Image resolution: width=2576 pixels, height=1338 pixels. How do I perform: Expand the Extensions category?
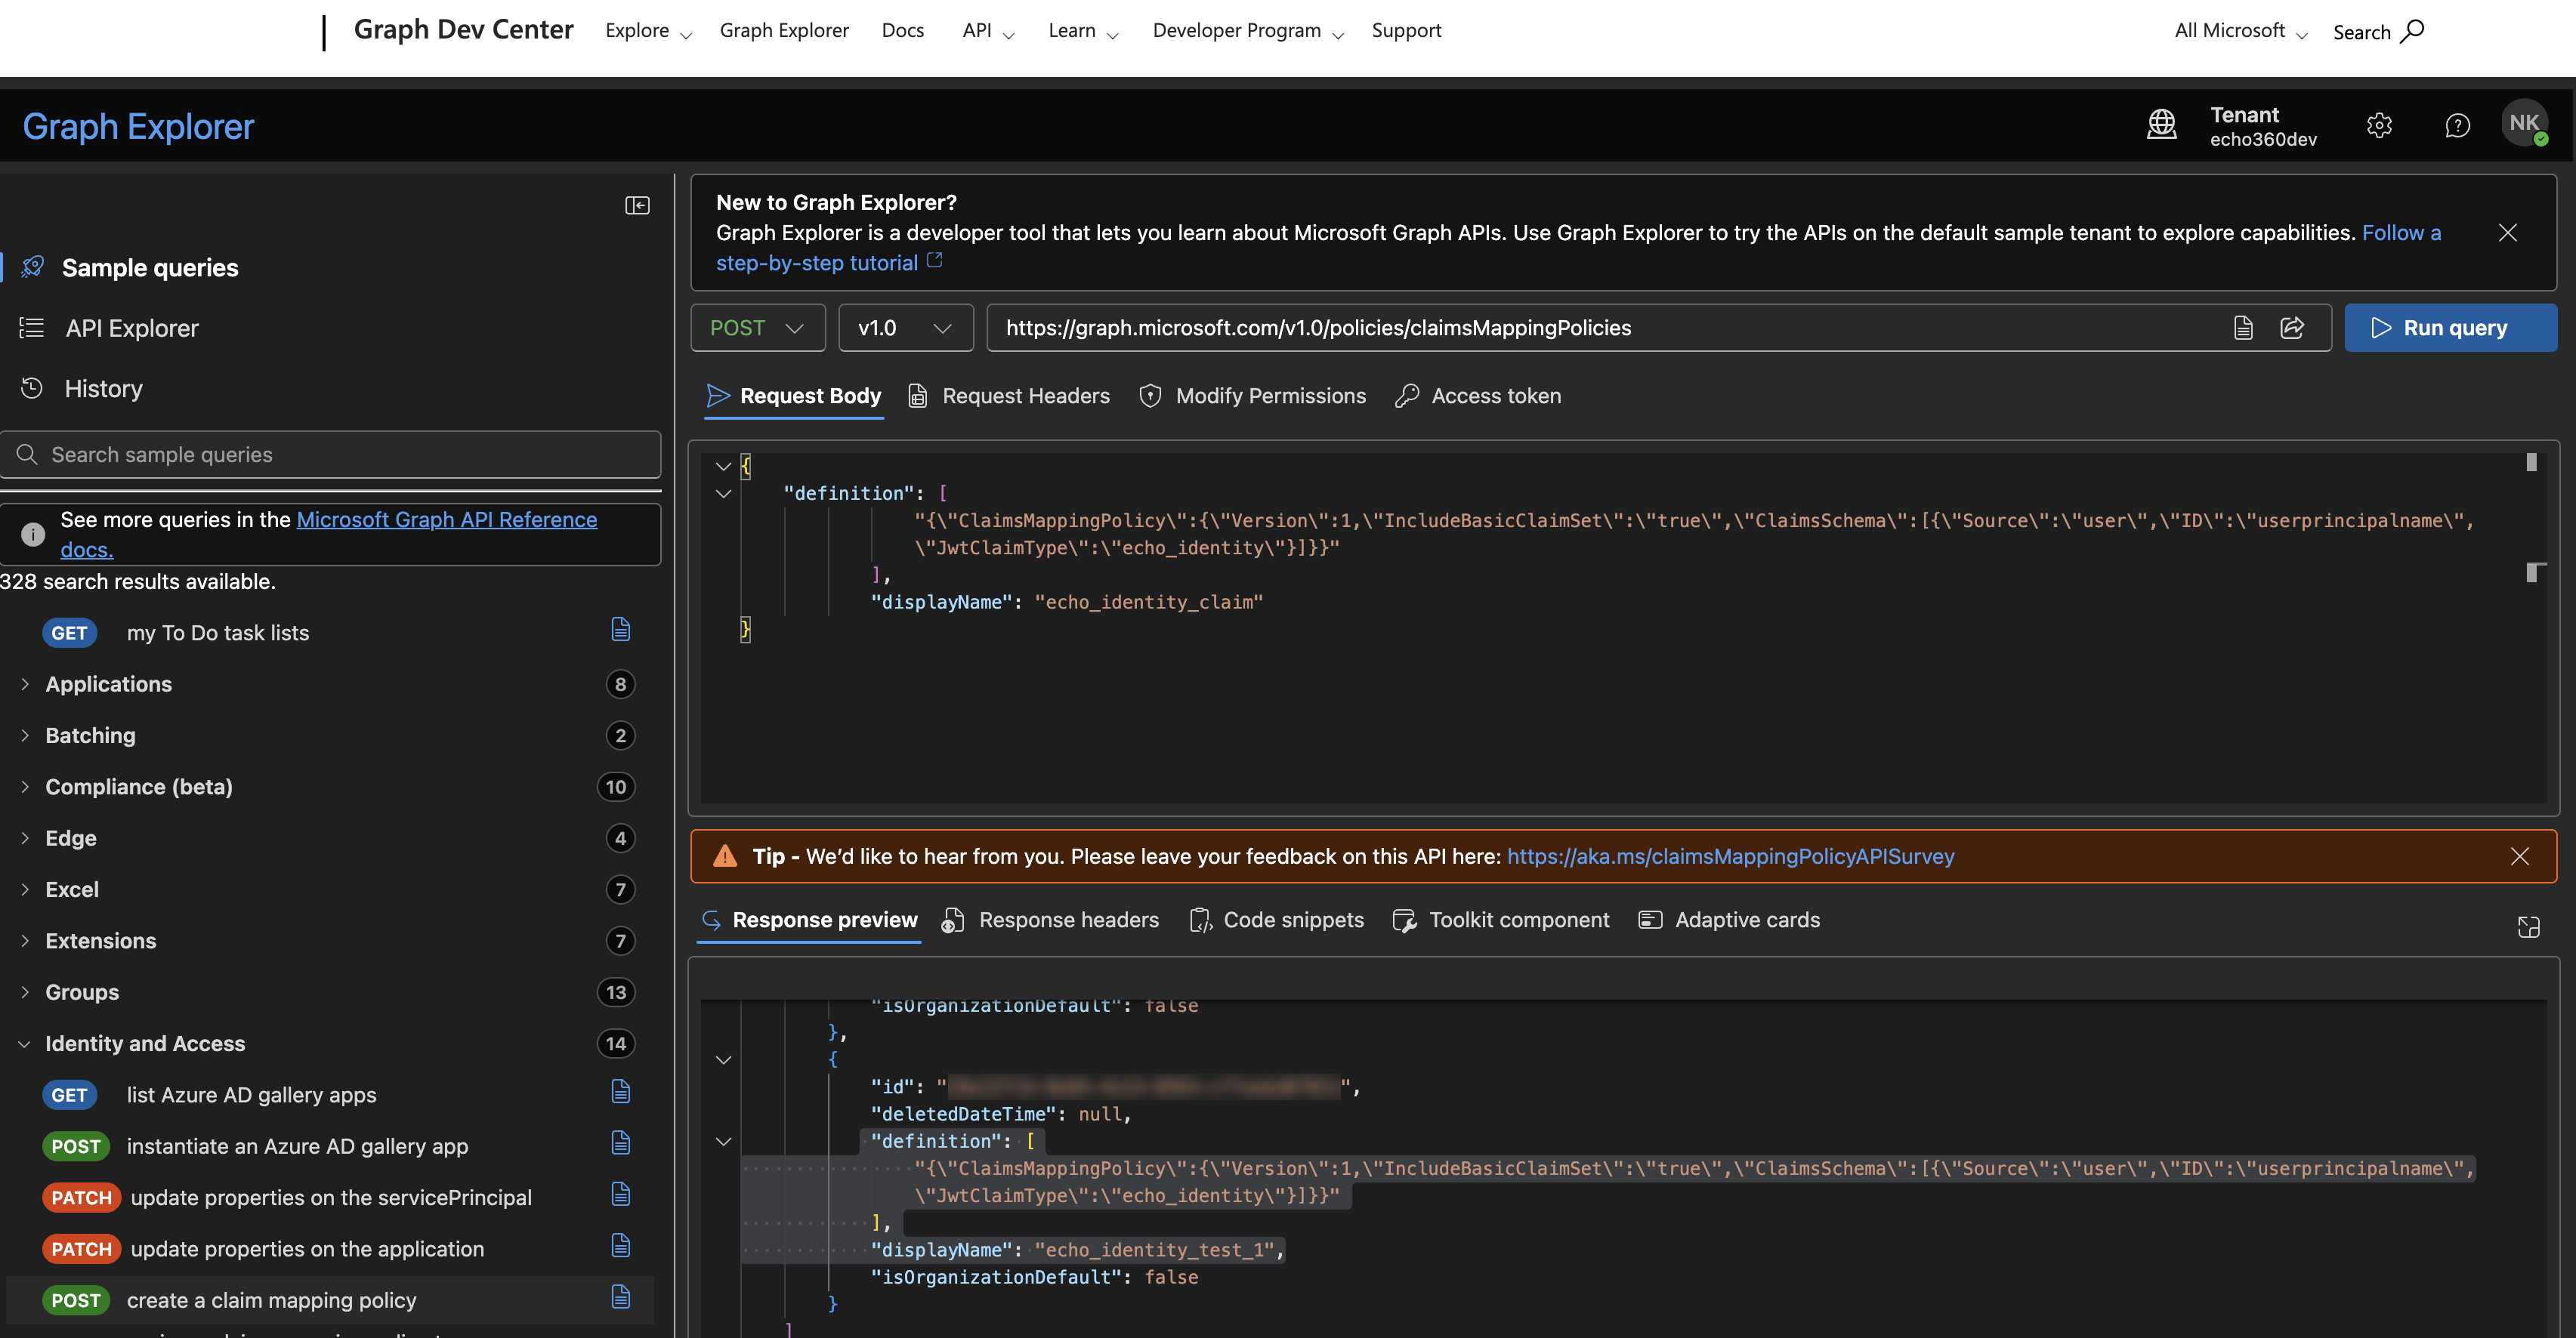click(25, 942)
